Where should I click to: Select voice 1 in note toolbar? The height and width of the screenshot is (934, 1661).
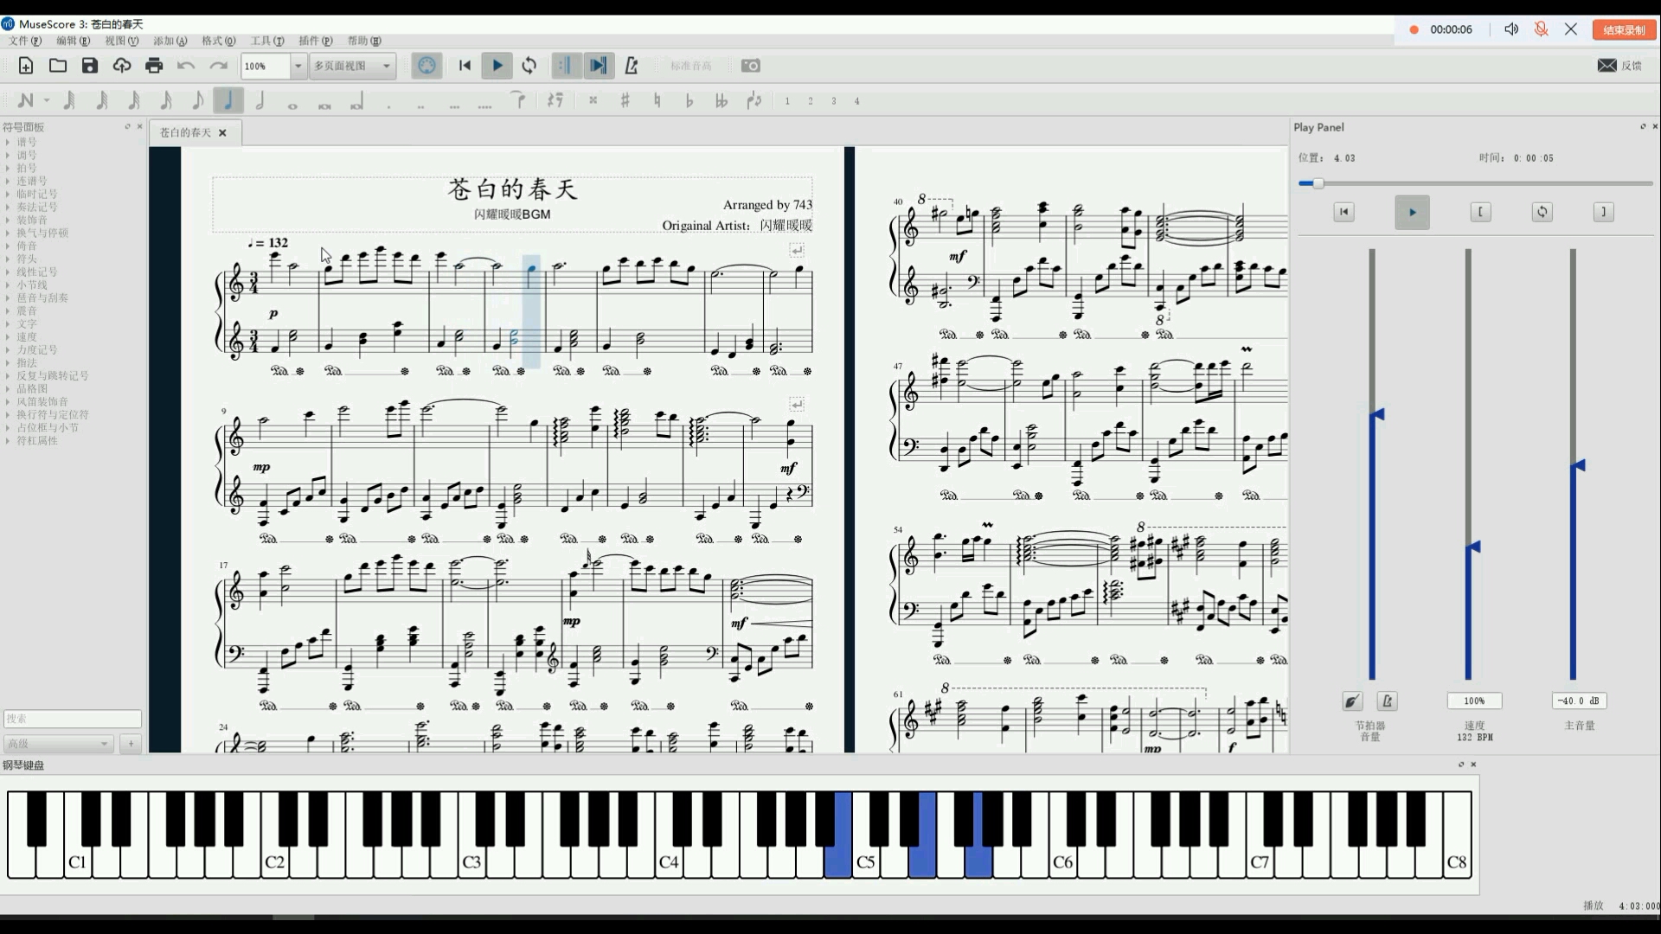(x=787, y=101)
